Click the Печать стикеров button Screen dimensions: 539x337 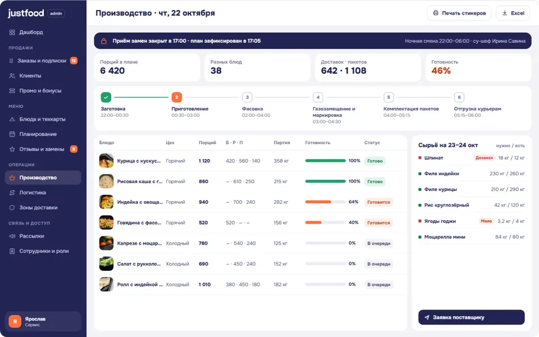[x=459, y=13]
